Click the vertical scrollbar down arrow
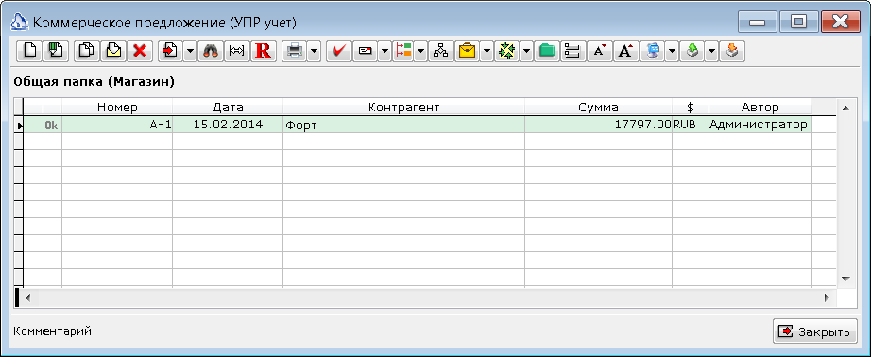 [x=846, y=279]
